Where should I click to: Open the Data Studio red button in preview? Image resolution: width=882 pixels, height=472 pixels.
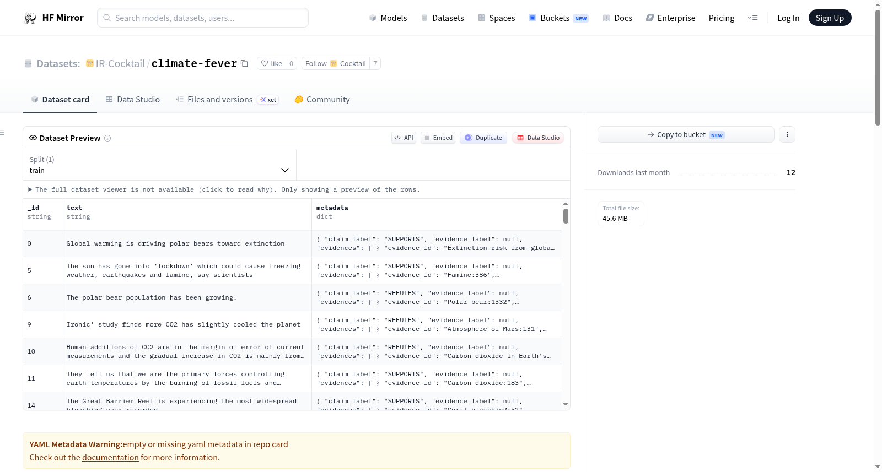click(x=538, y=138)
